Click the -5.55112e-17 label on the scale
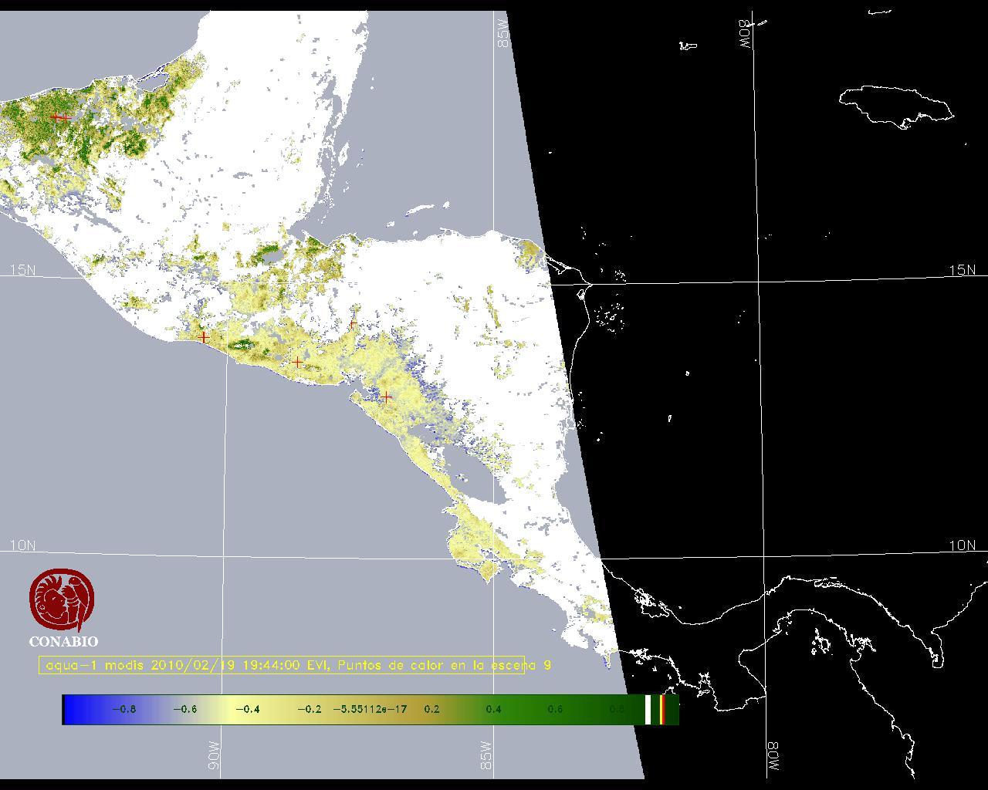Viewport: 988px width, 790px height. pos(370,709)
